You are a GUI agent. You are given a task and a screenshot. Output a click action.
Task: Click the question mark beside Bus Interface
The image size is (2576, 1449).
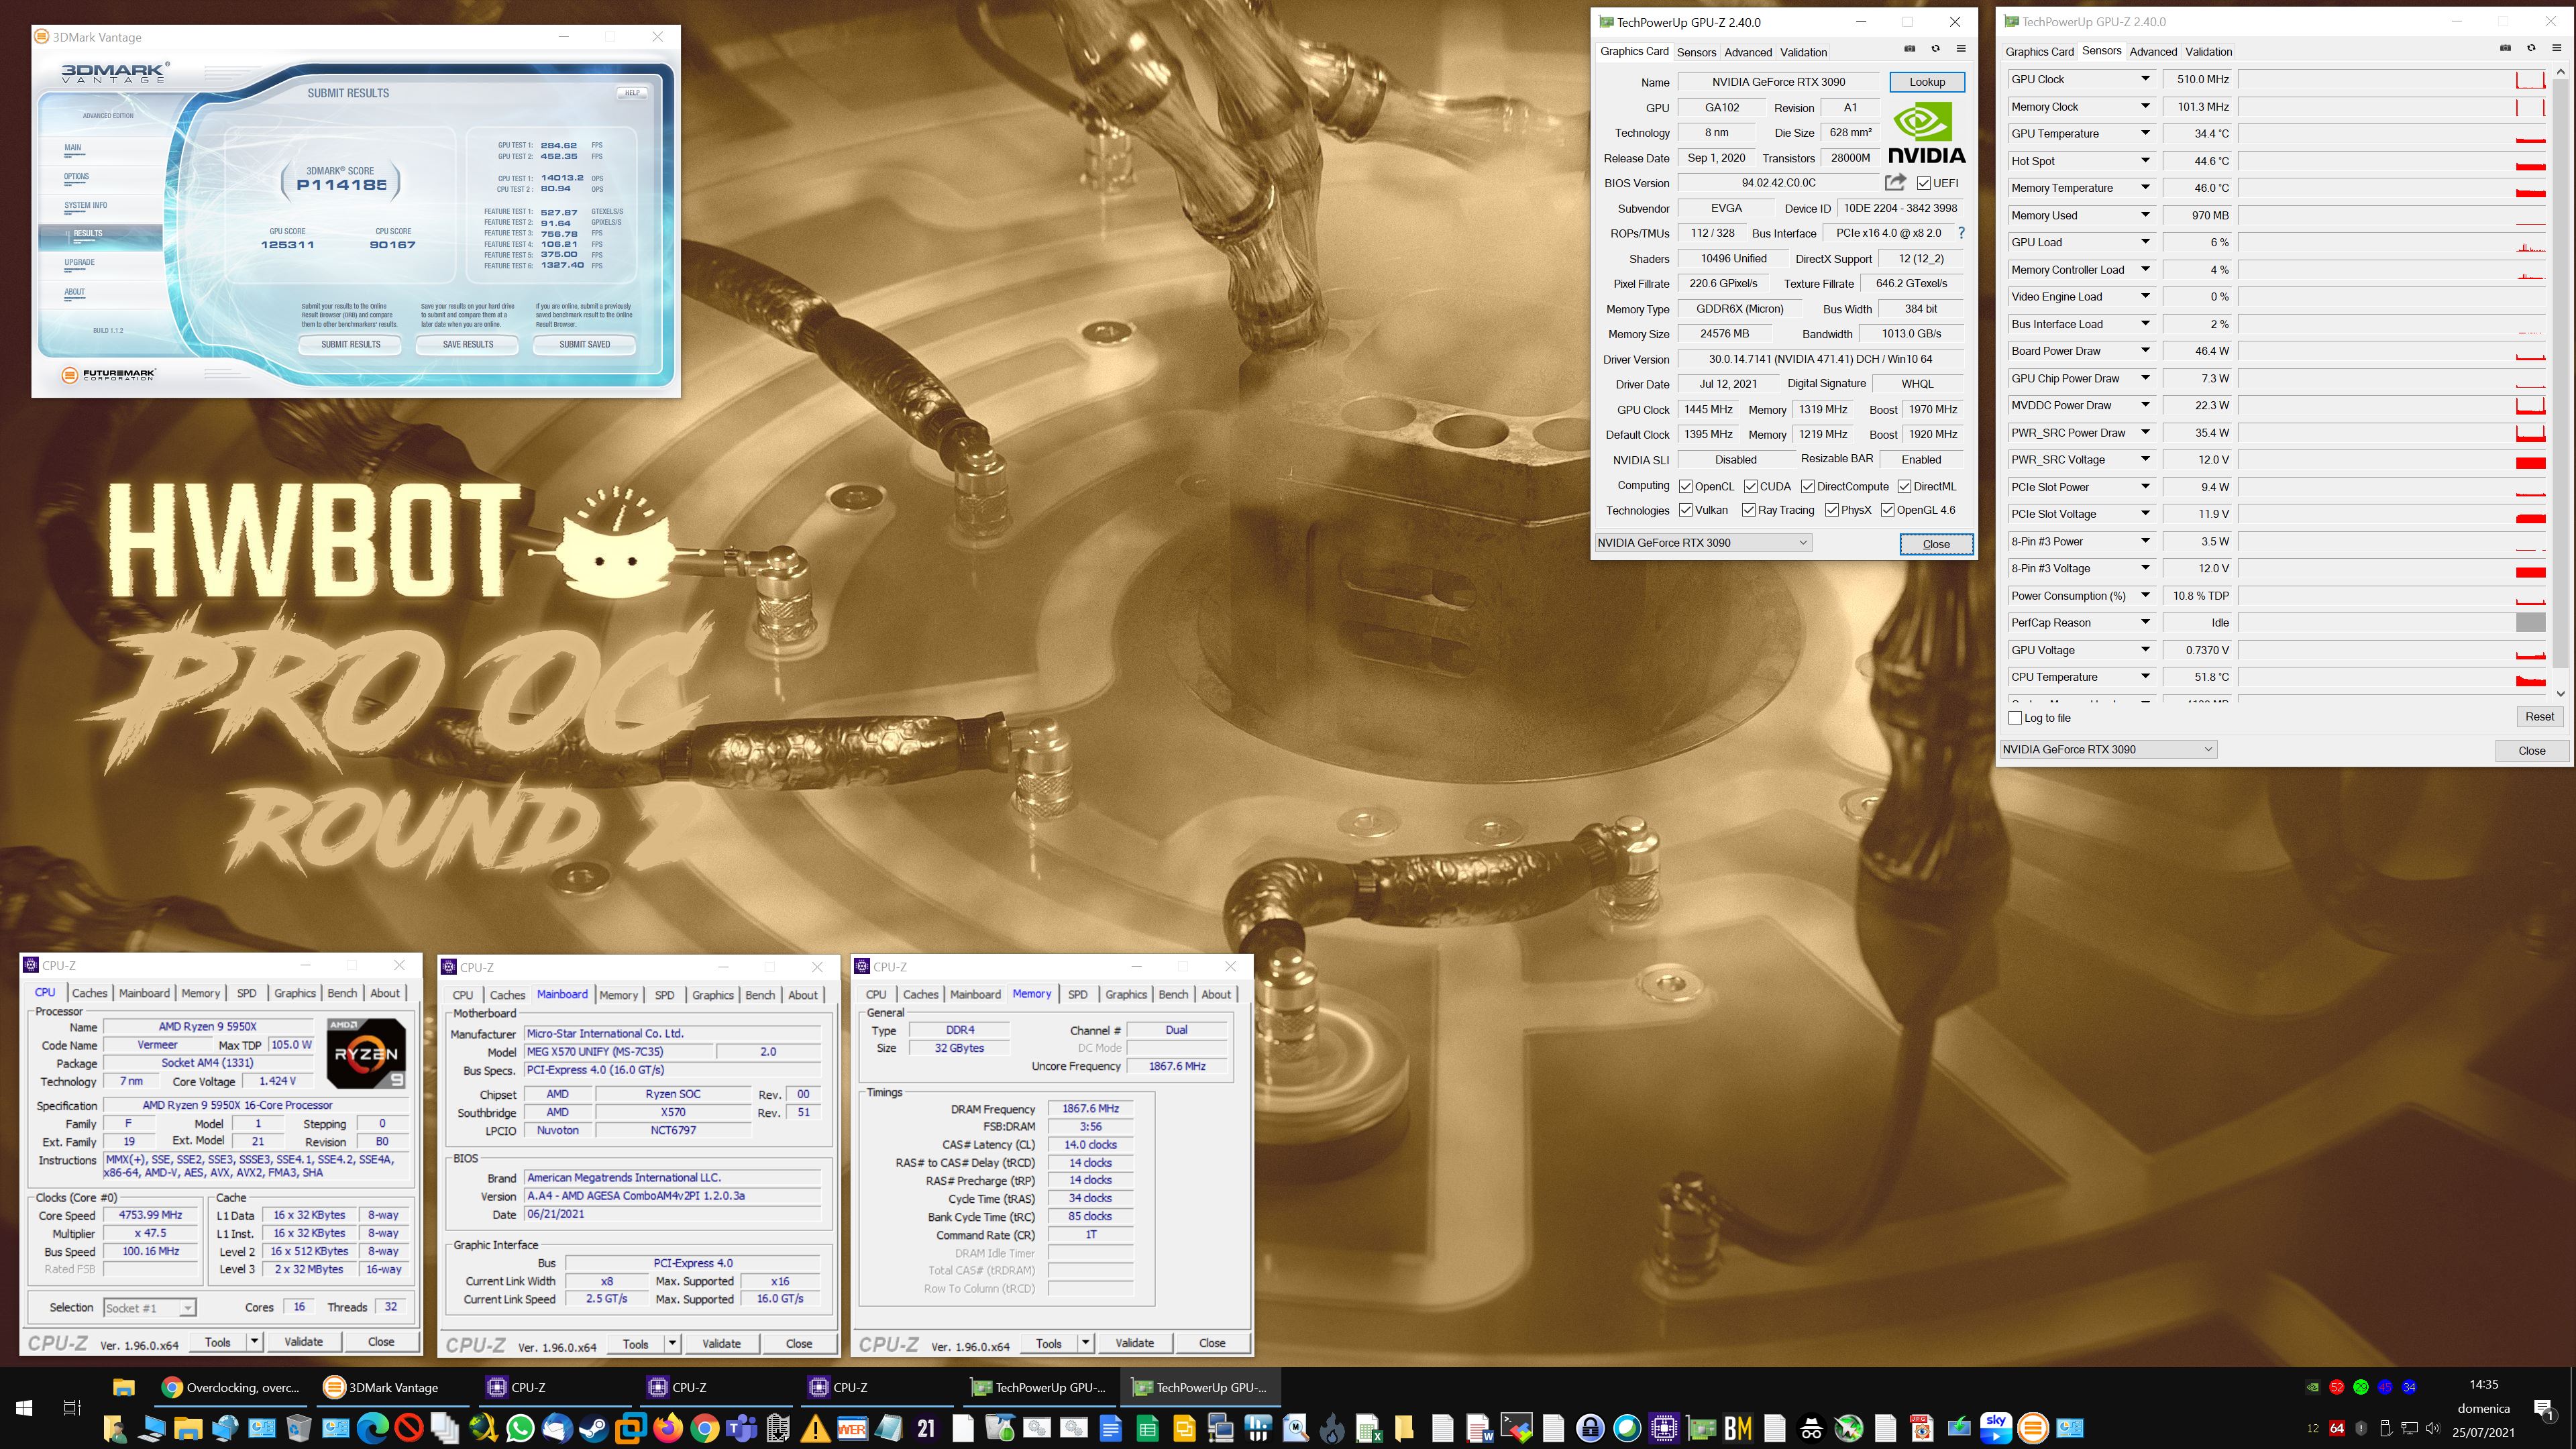[x=1961, y=233]
